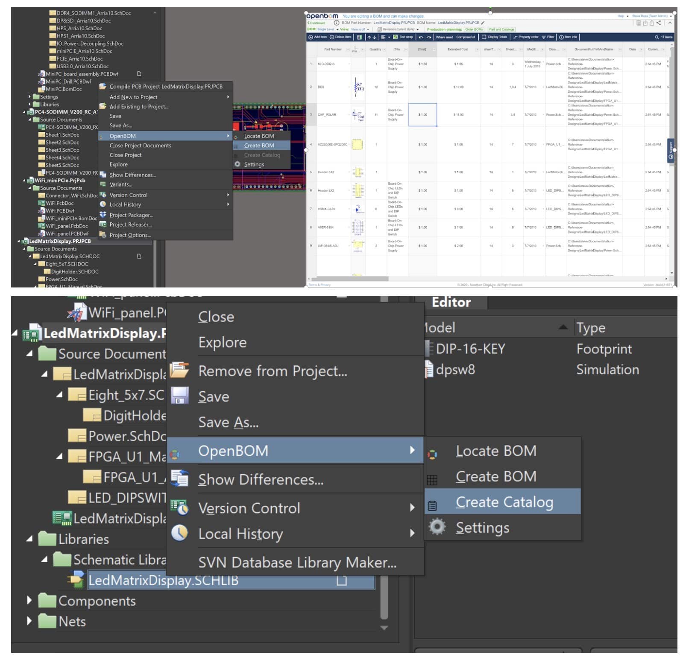Collapse the Libraries folder in lower tree
This screenshot has height=659, width=686.
tap(29, 539)
